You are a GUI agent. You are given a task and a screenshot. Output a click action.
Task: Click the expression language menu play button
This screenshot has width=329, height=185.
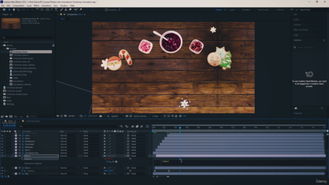(x=116, y=162)
